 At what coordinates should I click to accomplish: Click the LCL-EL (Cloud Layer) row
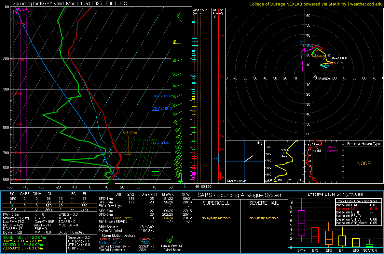[145, 218]
